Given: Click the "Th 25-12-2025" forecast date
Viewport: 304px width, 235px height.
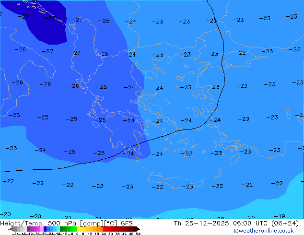Looking at the screenshot, I should (x=201, y=223).
